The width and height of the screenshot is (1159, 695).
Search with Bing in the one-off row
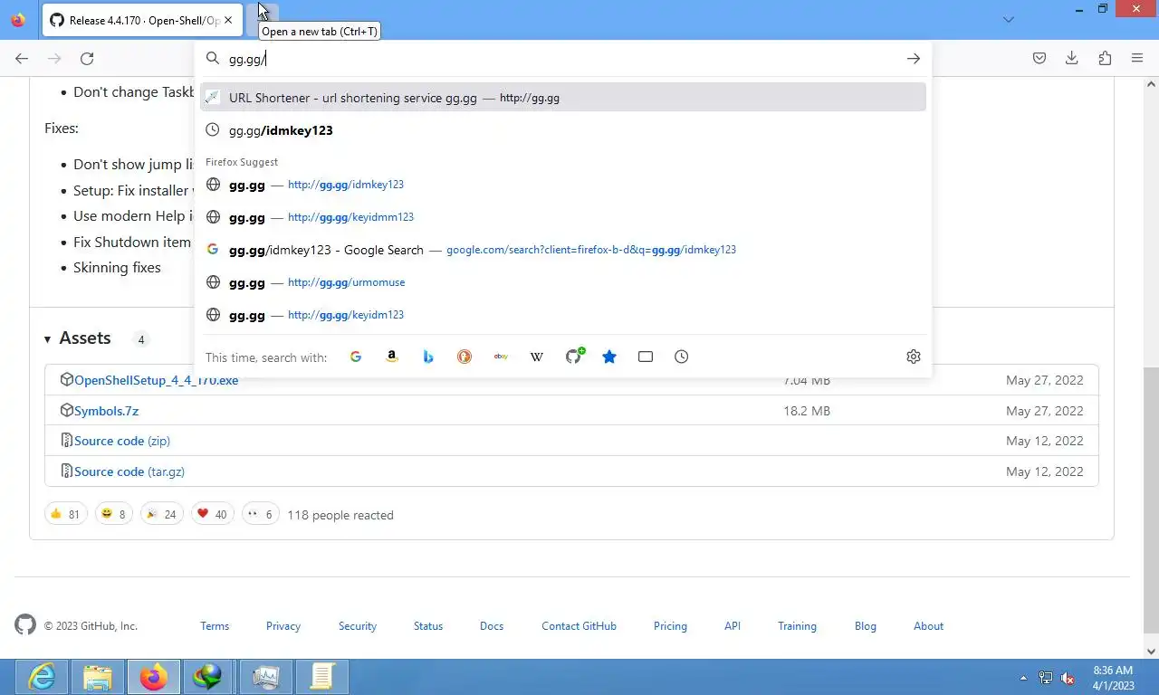(x=428, y=357)
